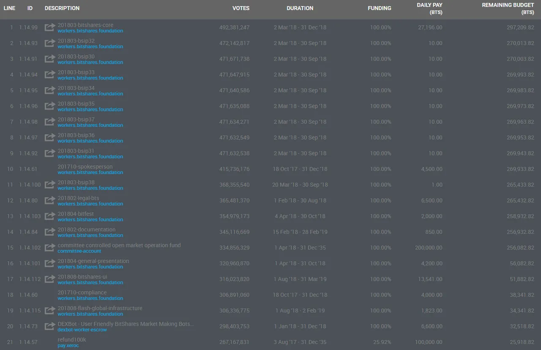Sort table by VOTES column header

point(241,8)
